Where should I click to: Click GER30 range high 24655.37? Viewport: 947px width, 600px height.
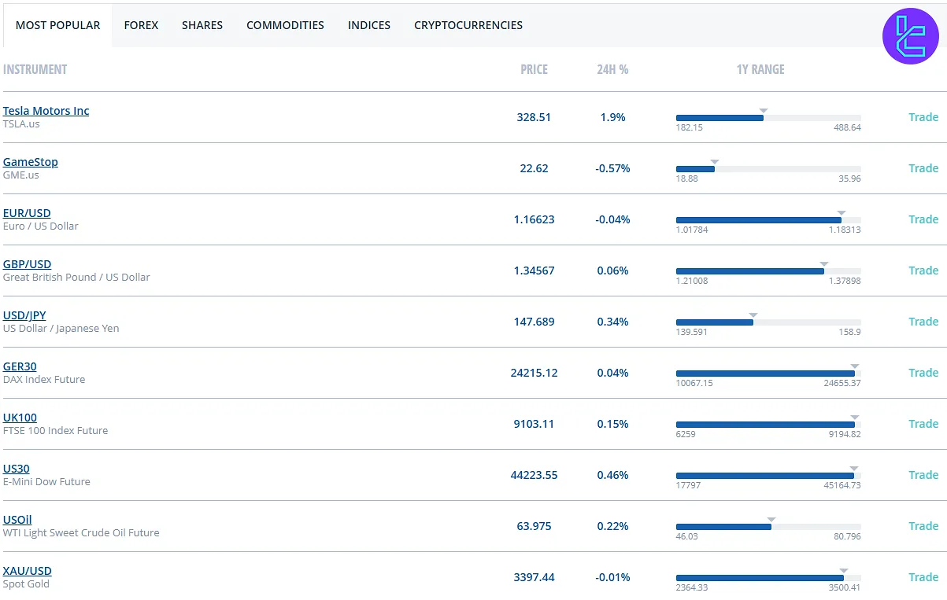tap(842, 383)
